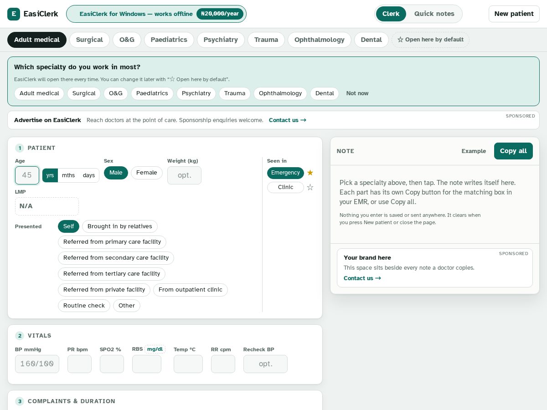Image resolution: width=547 pixels, height=410 pixels.
Task: Choose Psychiatry in specialty prompt
Action: (196, 93)
